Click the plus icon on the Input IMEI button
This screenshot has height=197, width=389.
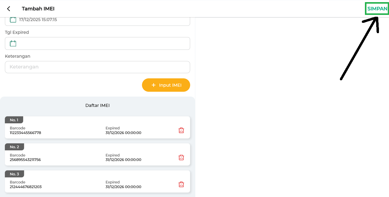pyautogui.click(x=153, y=85)
